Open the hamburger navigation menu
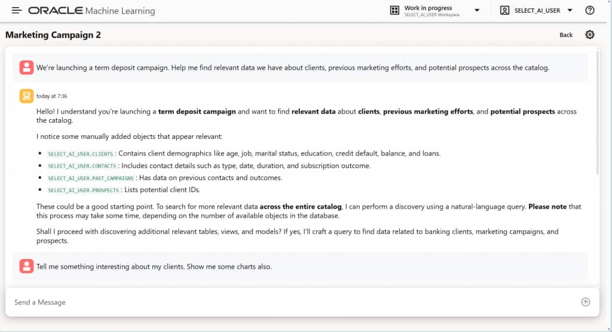The image size is (612, 332). [x=16, y=11]
